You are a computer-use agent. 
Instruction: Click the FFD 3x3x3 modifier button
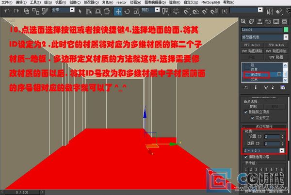pyautogui.click(x=252, y=45)
